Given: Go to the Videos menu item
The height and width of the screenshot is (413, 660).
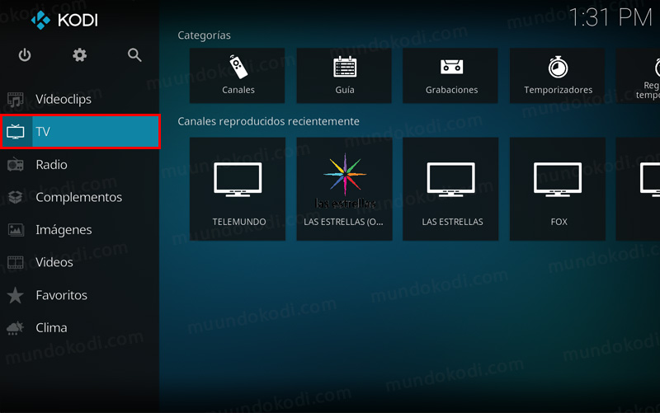Looking at the screenshot, I should 79,262.
